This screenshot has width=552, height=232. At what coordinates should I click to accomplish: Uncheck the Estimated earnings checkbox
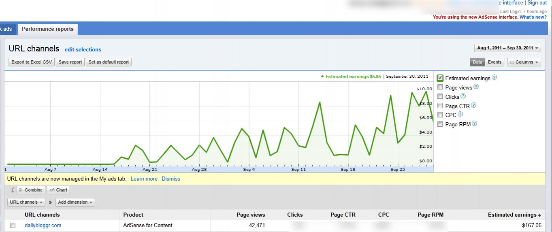tap(440, 78)
